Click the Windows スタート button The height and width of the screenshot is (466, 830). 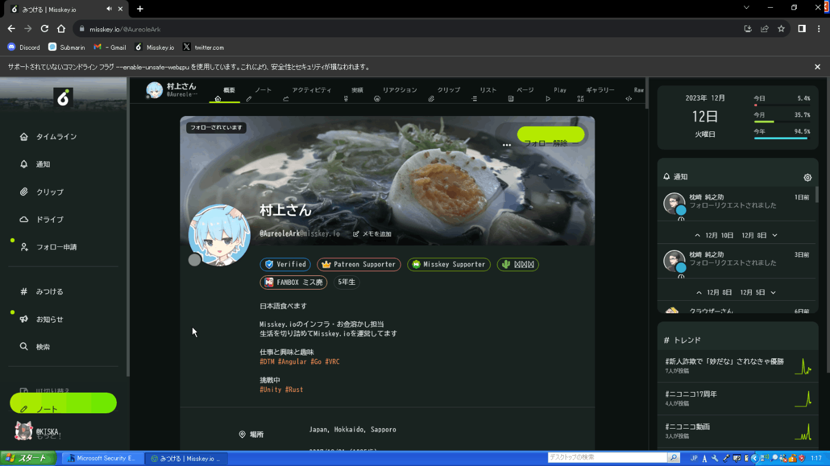point(28,458)
